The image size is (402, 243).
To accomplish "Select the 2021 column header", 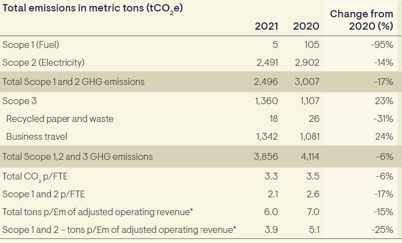I will [266, 26].
